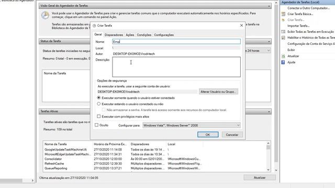335x188 pixels.
Task: Select 'Executar somente quando o usuário estiver conectado'
Action: tap(99, 98)
